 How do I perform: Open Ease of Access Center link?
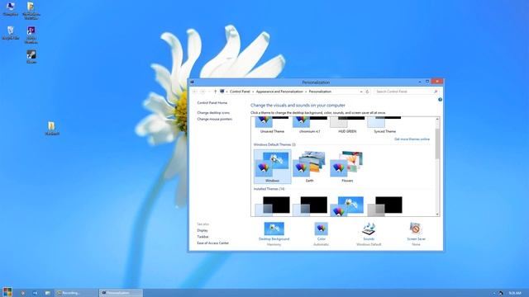click(213, 243)
